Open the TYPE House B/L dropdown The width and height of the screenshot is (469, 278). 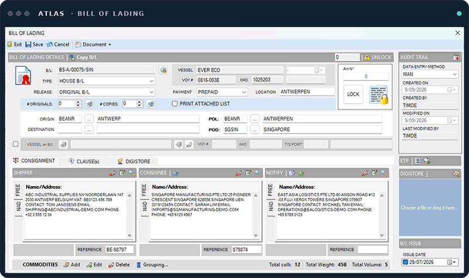click(x=151, y=81)
